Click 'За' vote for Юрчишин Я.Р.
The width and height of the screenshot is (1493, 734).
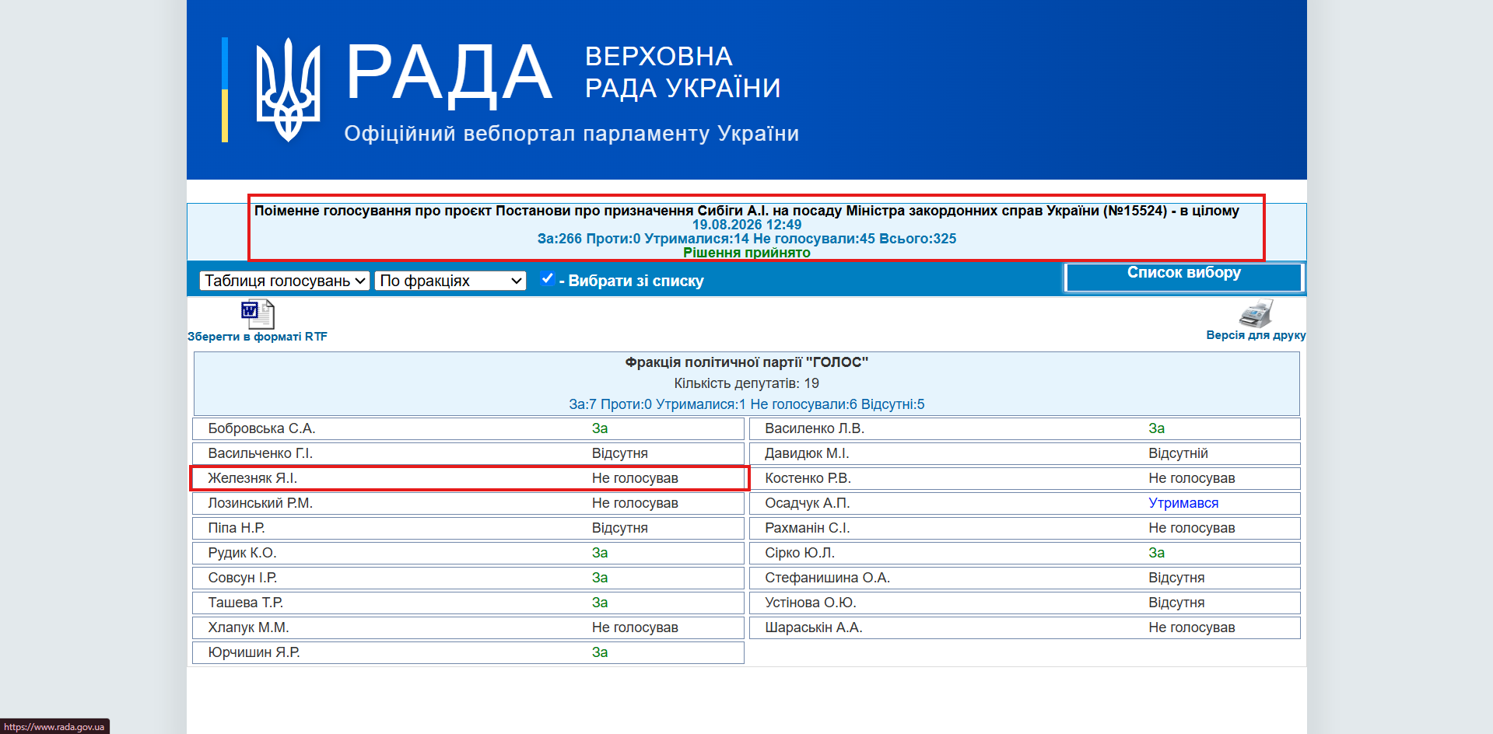point(600,652)
